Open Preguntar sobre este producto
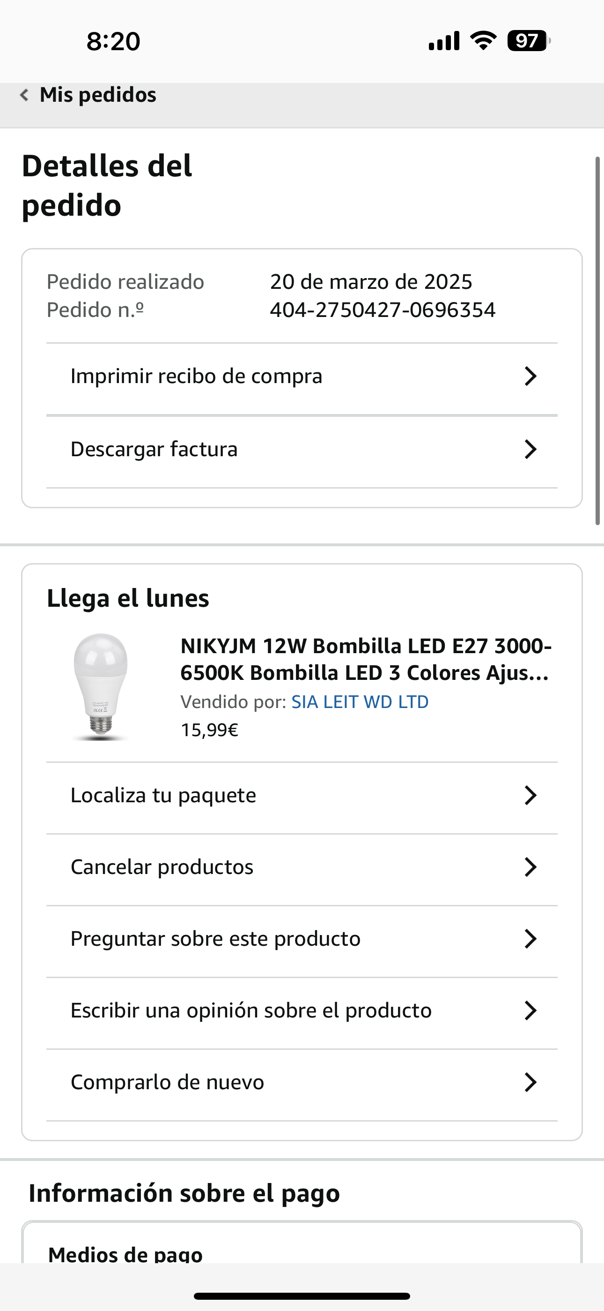Image resolution: width=604 pixels, height=1311 pixels. (x=215, y=938)
